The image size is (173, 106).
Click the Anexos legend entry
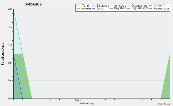[x=84, y=8]
